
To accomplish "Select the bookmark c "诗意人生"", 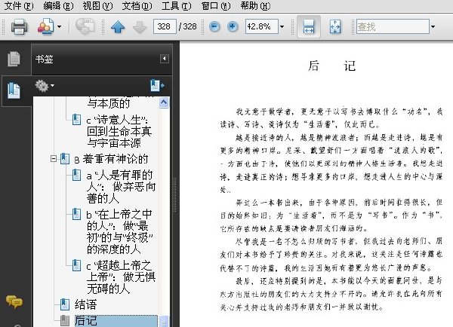I will 119,131.
